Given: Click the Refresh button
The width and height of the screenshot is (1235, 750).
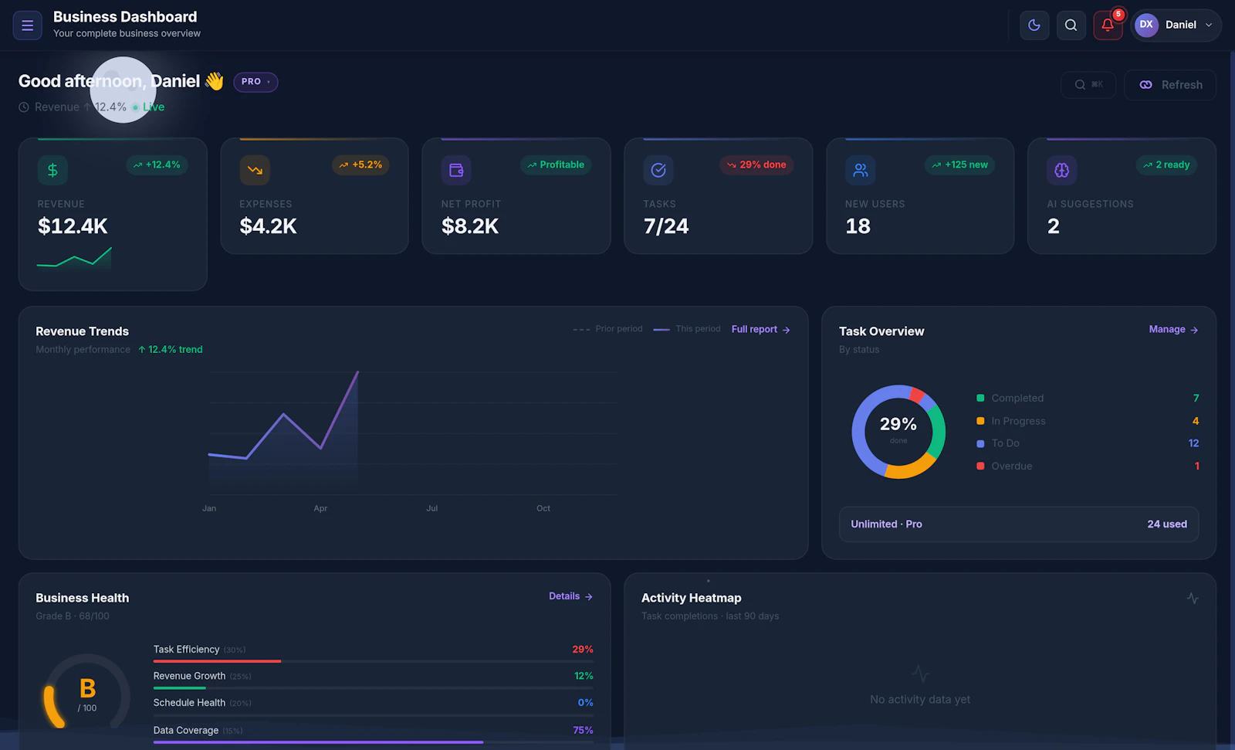Looking at the screenshot, I should click(x=1170, y=85).
